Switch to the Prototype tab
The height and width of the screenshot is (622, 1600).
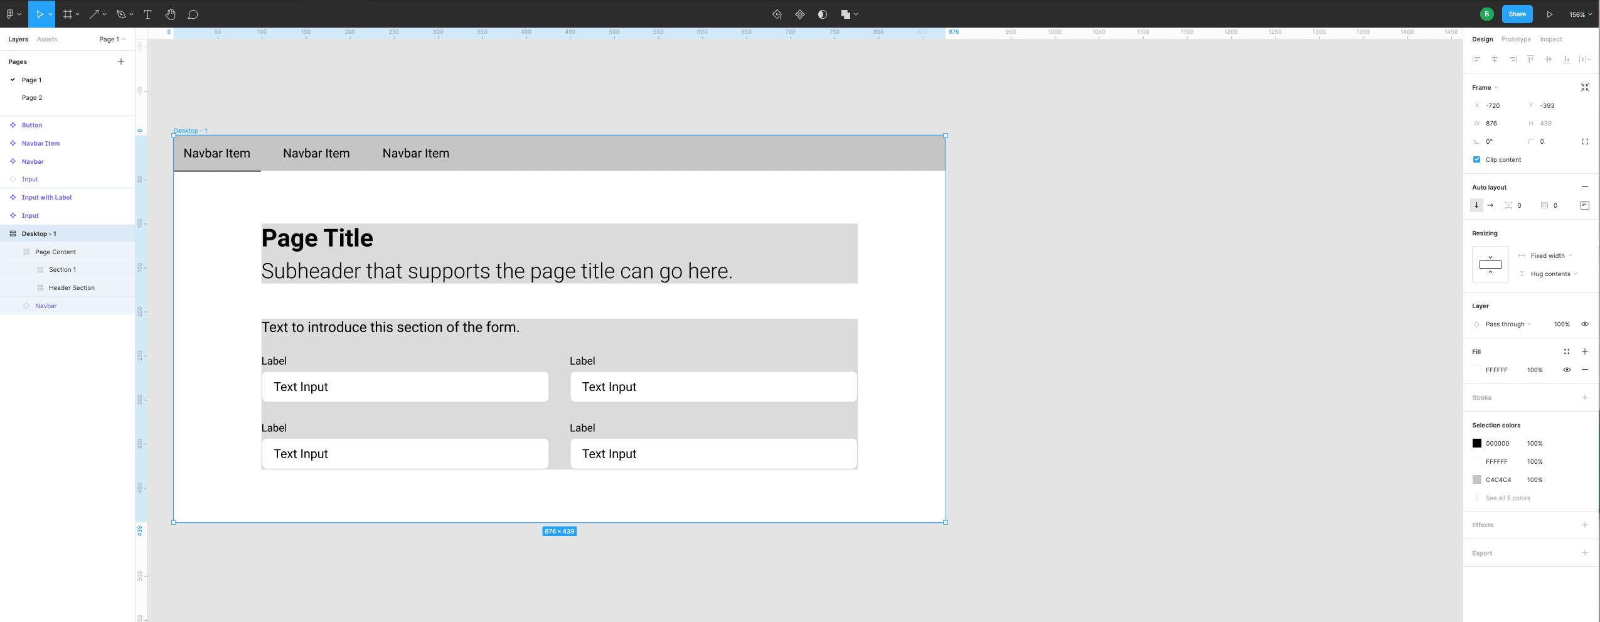click(x=1517, y=39)
